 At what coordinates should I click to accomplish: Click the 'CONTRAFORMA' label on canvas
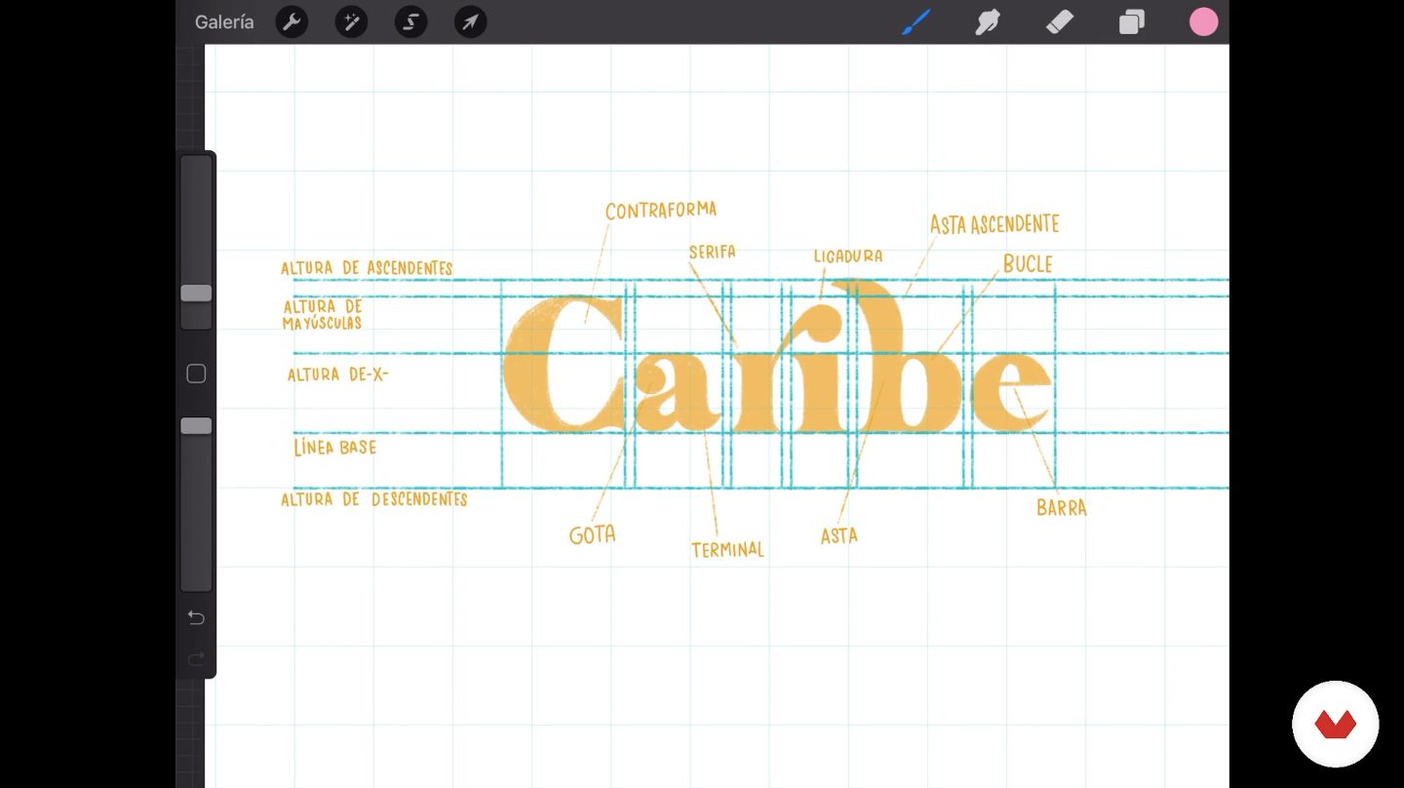[x=661, y=210]
